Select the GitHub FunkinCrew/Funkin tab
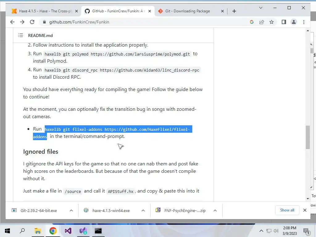Image resolution: width=316 pixels, height=237 pixels. (x=118, y=11)
